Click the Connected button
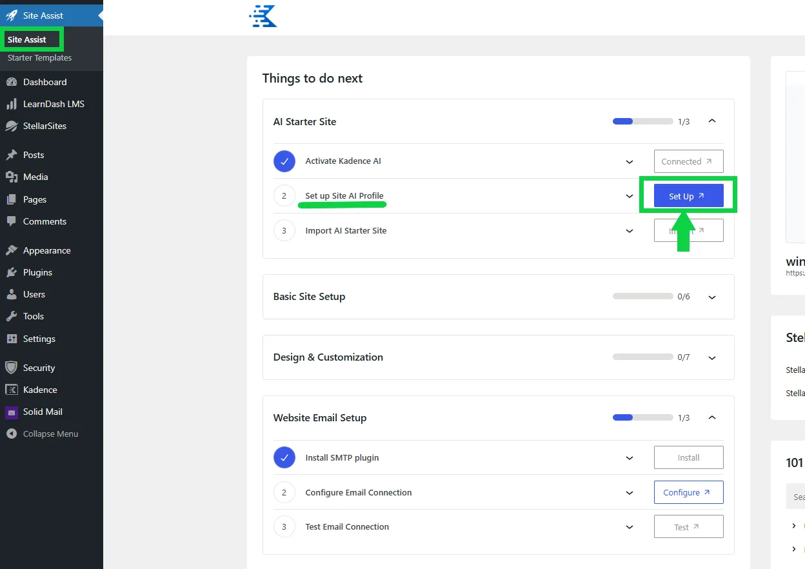Viewport: 805px width, 569px height. [x=688, y=161]
